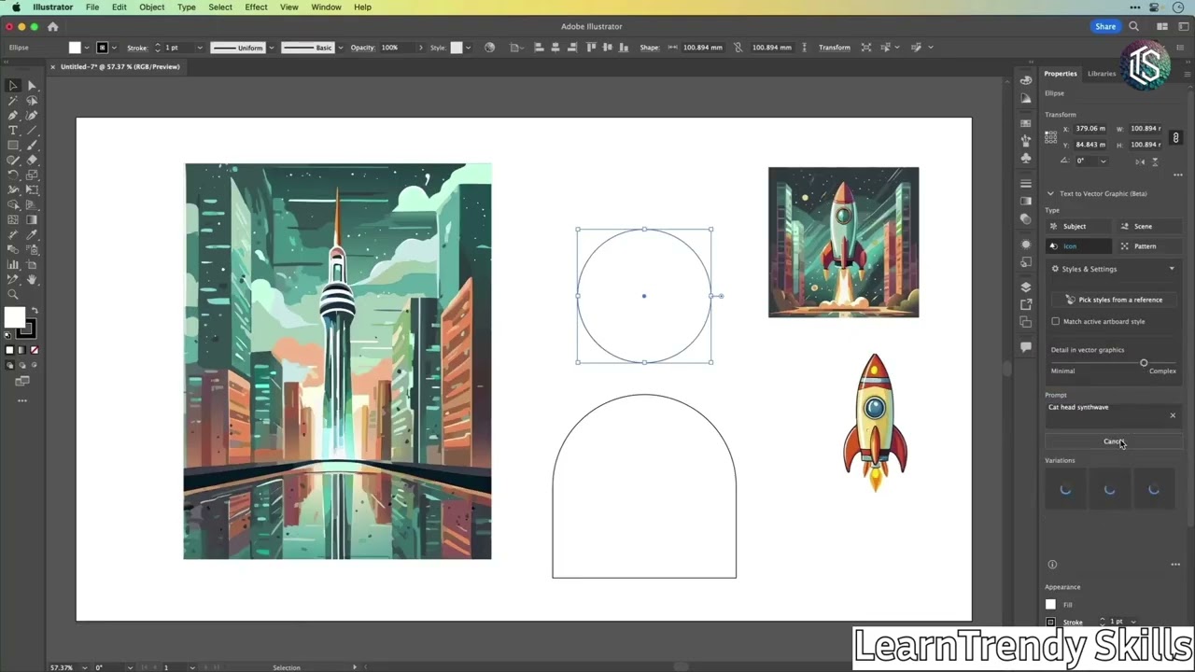Click the Opacity label link

click(362, 48)
